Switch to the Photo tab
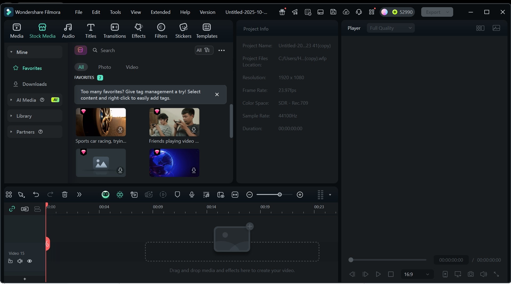The image size is (511, 284). [x=104, y=67]
